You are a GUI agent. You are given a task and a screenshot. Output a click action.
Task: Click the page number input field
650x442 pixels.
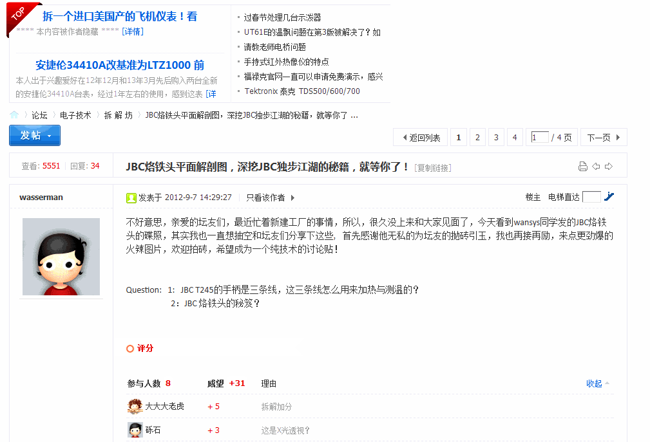540,137
